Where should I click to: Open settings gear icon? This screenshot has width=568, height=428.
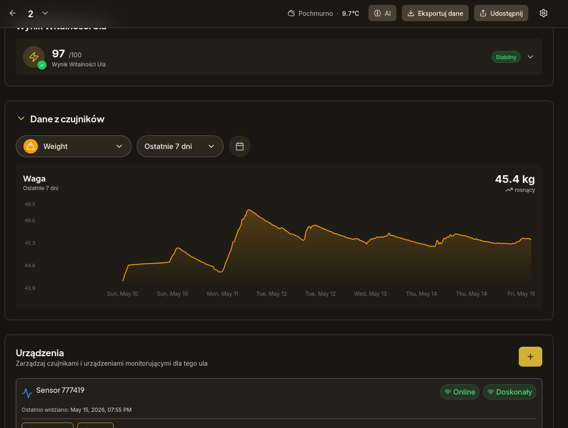[x=544, y=13]
